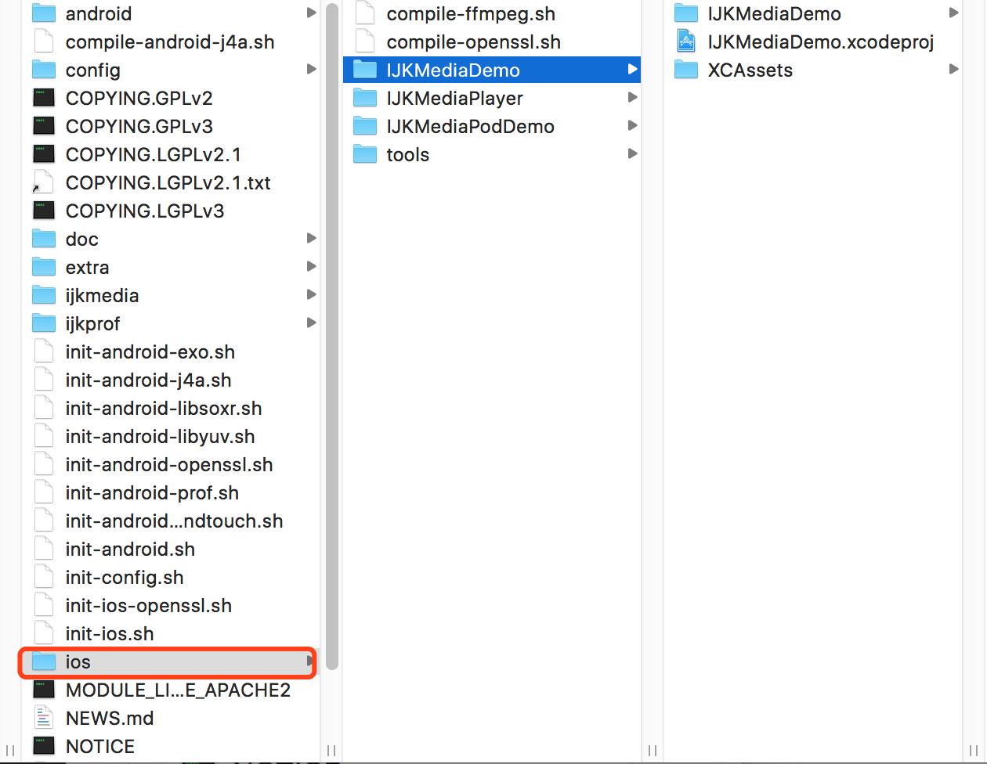Viewport: 987px width, 764px height.
Task: Expand the XCAssets folder arrow
Action: click(x=953, y=70)
